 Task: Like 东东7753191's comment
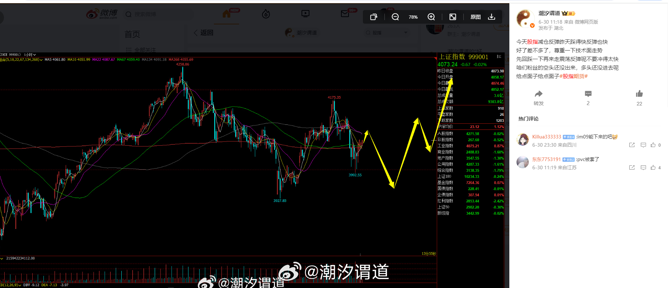[x=653, y=167]
